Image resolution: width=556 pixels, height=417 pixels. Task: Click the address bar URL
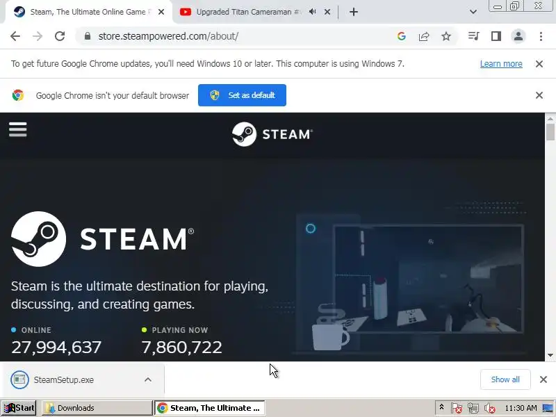coord(168,36)
